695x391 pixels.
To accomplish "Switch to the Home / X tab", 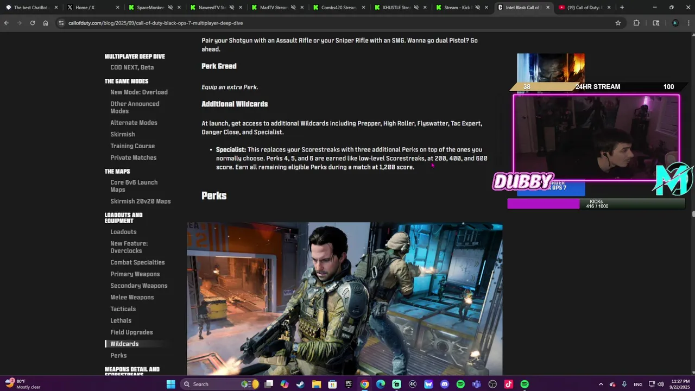I will pyautogui.click(x=92, y=8).
